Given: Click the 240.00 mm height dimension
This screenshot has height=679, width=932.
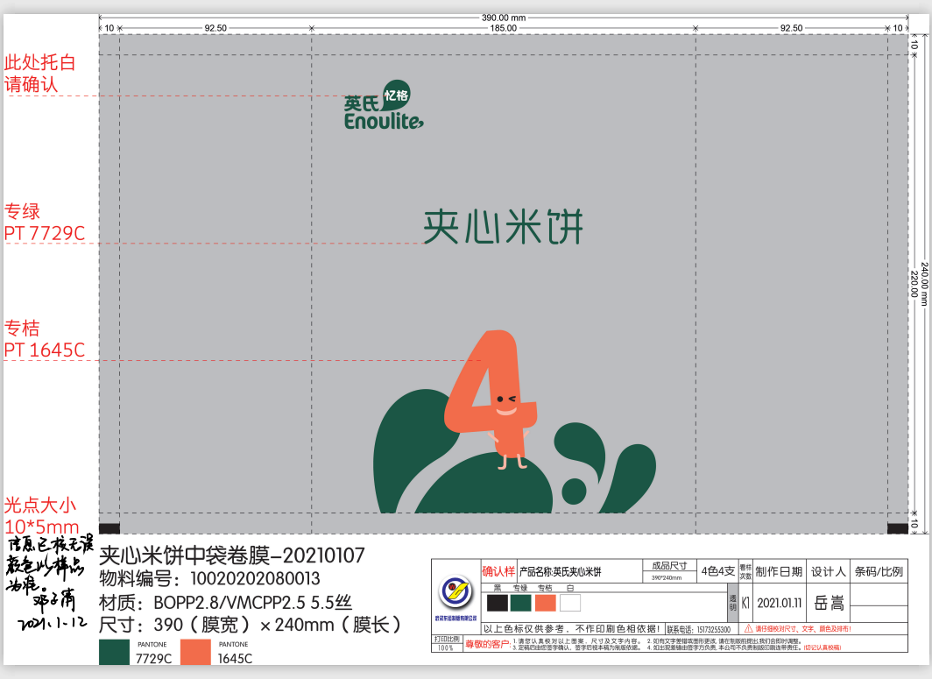Looking at the screenshot, I should 924,284.
